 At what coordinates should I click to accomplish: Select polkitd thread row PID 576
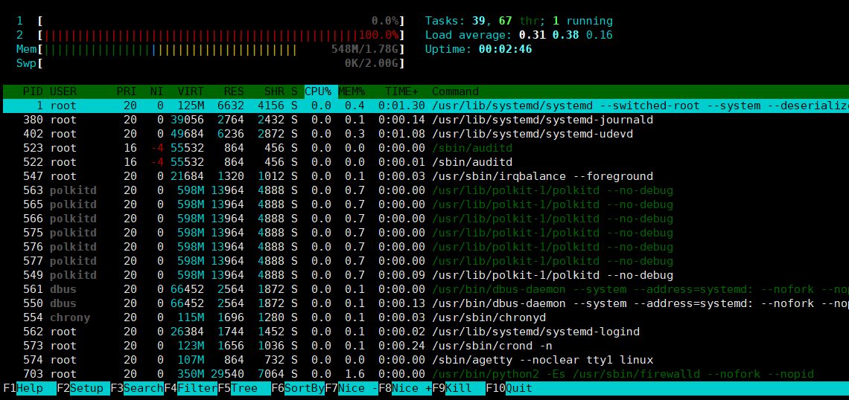click(x=426, y=247)
